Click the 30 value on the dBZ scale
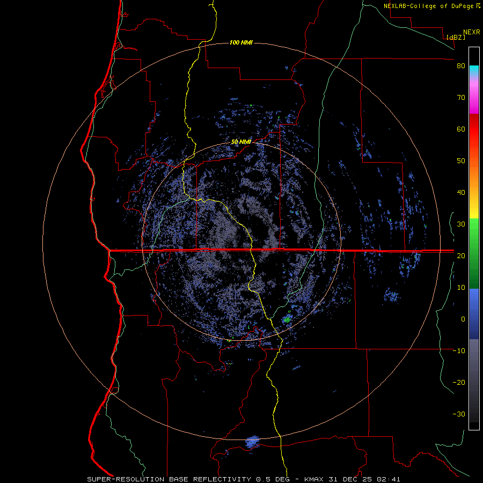The height and width of the screenshot is (483, 483). [461, 224]
